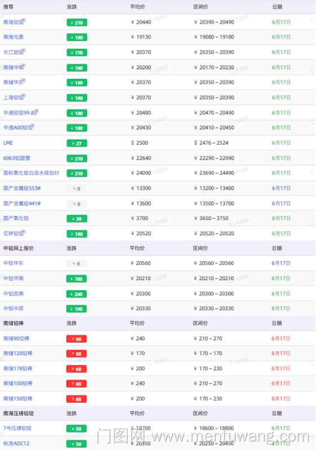This screenshot has width=316, height=450.
Task: Click the red ↑60 badge for 南储150铝棒
Action: coord(76,399)
